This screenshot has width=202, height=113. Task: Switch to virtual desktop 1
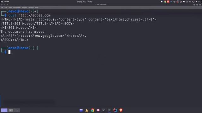point(4,110)
